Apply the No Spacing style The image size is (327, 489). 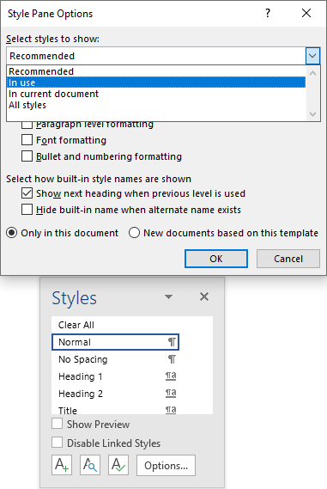point(115,359)
